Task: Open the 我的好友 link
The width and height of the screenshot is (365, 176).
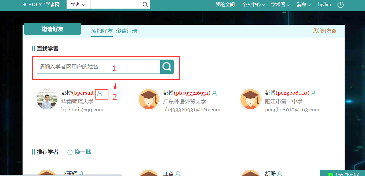Action: tap(324, 31)
